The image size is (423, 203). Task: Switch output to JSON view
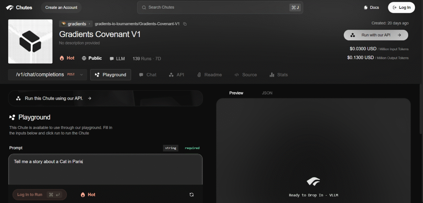coord(267,93)
